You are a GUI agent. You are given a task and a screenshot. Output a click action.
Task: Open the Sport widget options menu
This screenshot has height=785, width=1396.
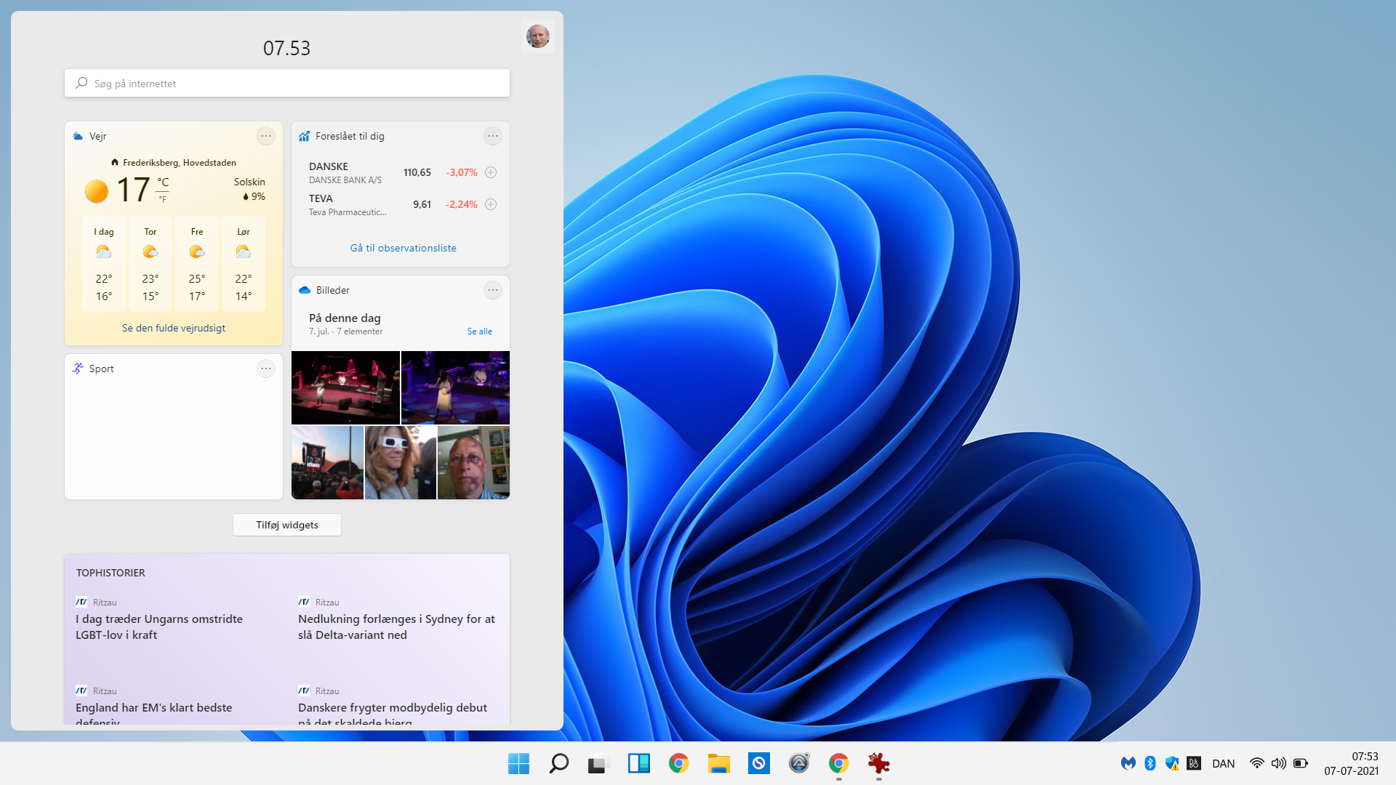click(266, 369)
